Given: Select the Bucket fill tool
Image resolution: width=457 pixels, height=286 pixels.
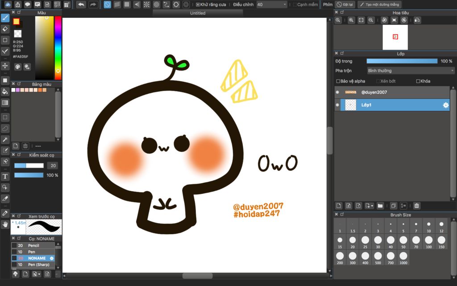Looking at the screenshot, I should point(5,91).
